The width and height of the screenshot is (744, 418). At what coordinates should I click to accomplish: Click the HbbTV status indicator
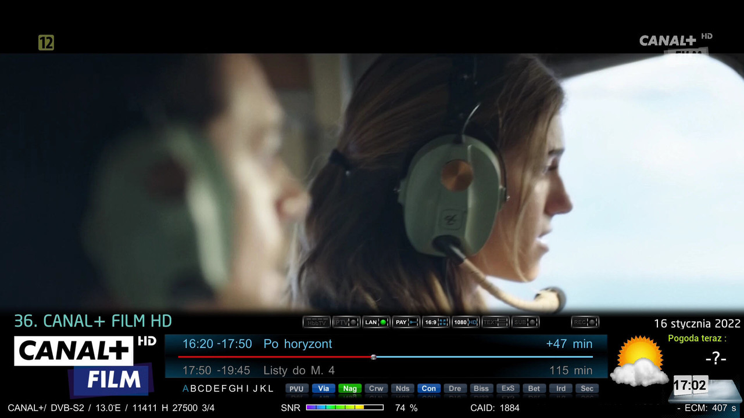tap(317, 322)
